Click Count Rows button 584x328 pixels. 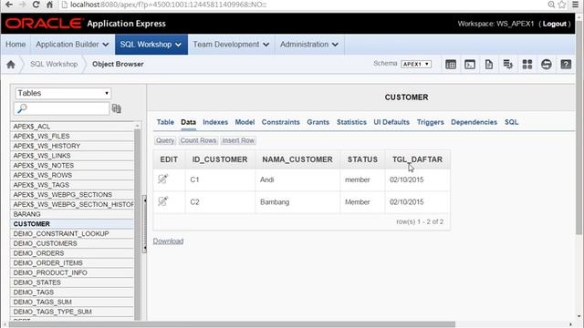coord(198,140)
